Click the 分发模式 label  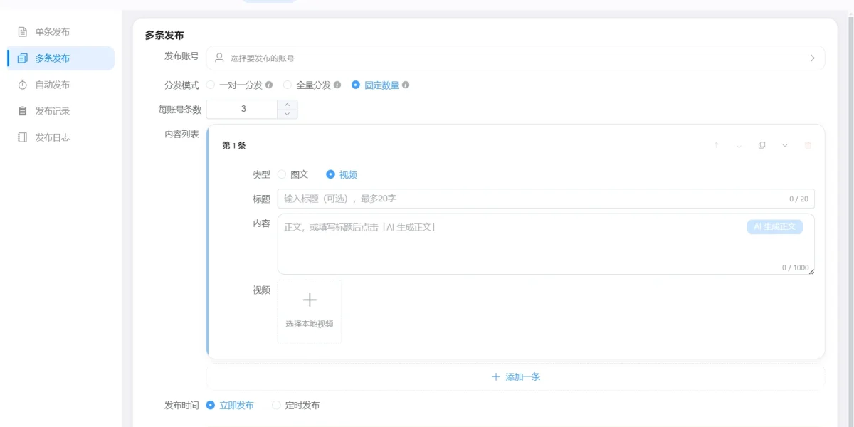[181, 85]
